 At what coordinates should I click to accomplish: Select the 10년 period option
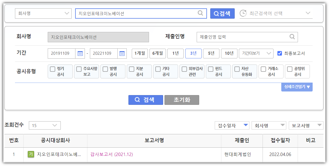pyautogui.click(x=229, y=53)
